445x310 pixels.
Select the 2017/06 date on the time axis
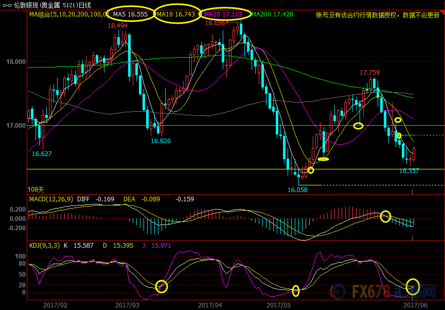tap(415, 305)
